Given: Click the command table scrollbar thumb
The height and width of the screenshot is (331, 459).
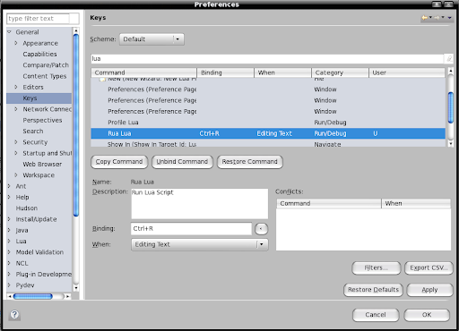Looking at the screenshot, I should (x=451, y=107).
